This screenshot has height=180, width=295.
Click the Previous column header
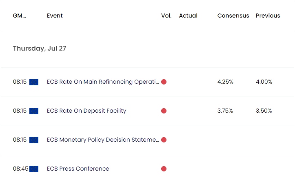pyautogui.click(x=268, y=16)
